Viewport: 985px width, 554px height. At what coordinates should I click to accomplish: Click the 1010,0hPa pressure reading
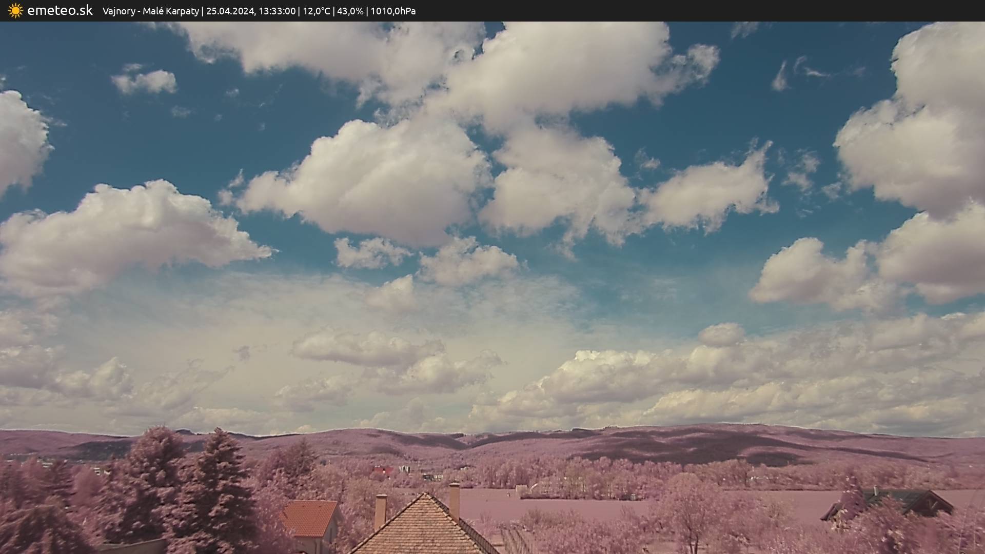click(x=393, y=11)
